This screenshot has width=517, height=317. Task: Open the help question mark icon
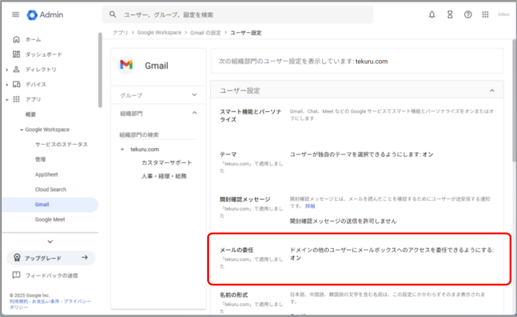coord(468,14)
